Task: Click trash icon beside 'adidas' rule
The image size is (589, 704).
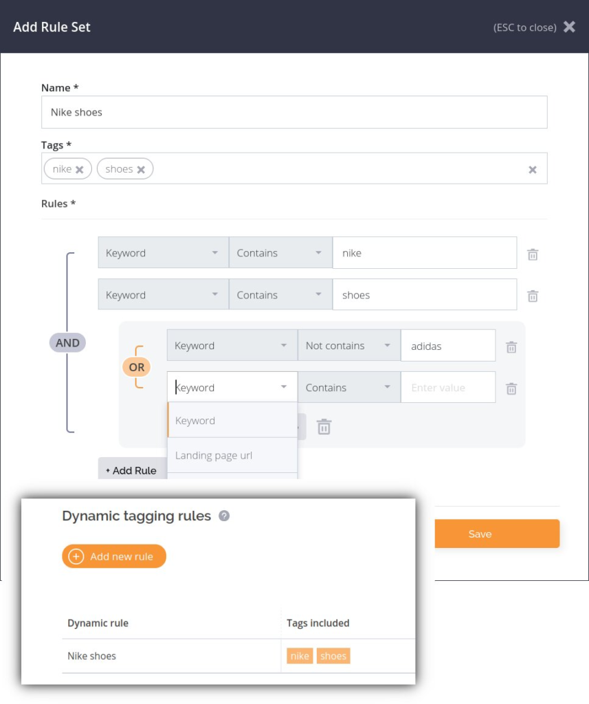Action: (511, 347)
